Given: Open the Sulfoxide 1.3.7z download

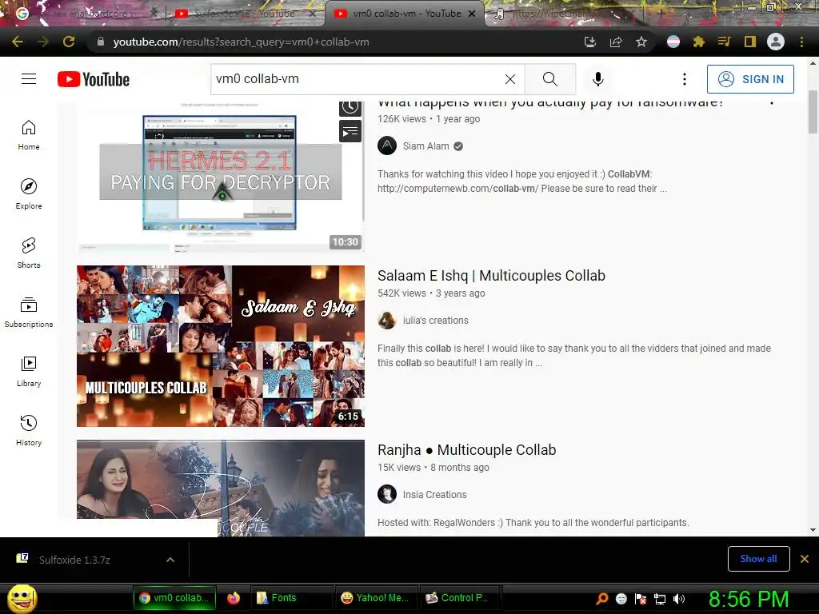Looking at the screenshot, I should [74, 560].
